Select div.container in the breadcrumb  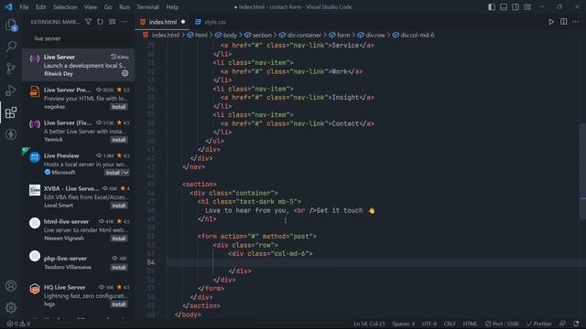point(300,35)
